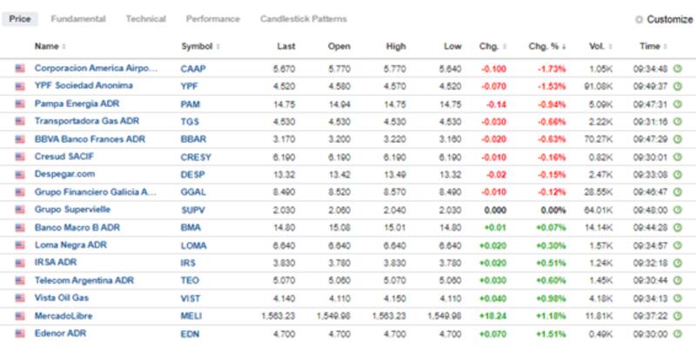Image resolution: width=696 pixels, height=349 pixels.
Task: Open Grupo Financiero Galicia stock page
Action: point(96,191)
